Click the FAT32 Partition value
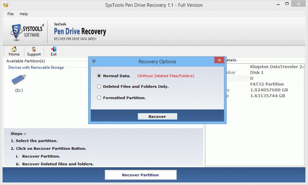The width and height of the screenshot is (308, 185). pos(267,84)
